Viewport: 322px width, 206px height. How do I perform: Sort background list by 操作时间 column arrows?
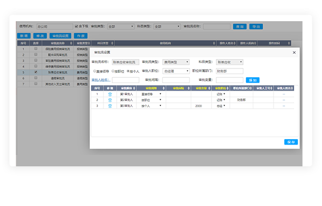[x=289, y=43]
